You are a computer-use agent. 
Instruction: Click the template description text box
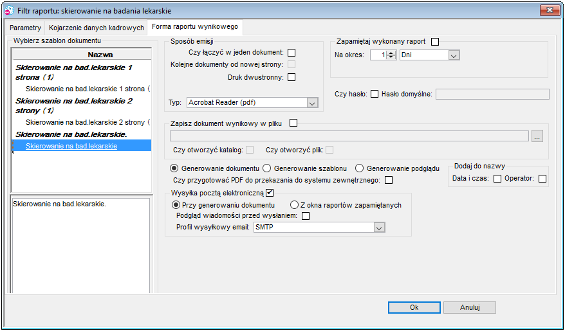[80, 246]
